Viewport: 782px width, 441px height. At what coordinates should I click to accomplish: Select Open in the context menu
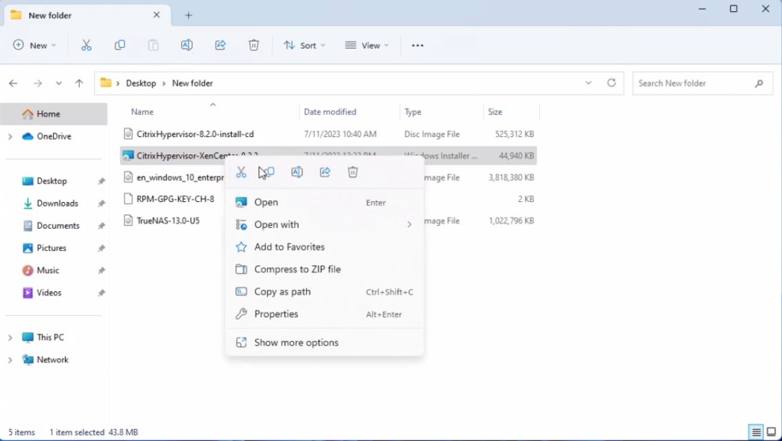pos(324,202)
